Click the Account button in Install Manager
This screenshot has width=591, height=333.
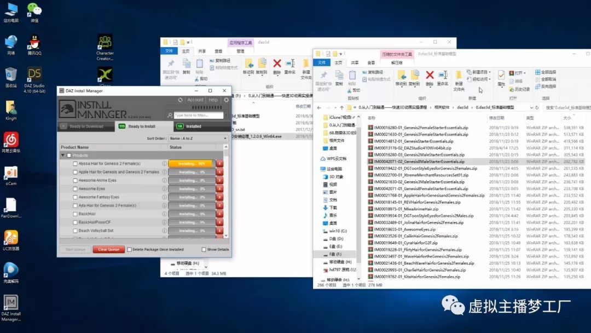[x=195, y=100]
